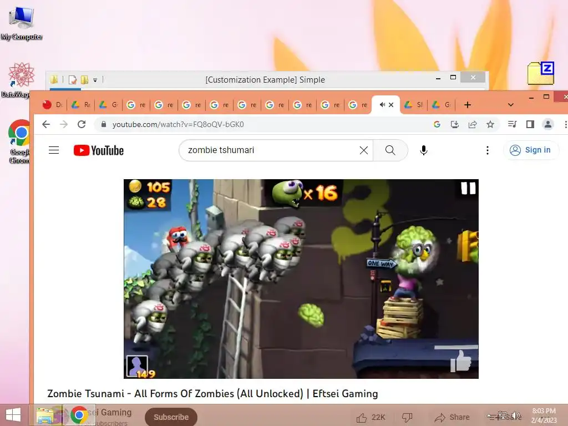This screenshot has width=568, height=426.
Task: Toggle Chrome side panel
Action: tap(530, 125)
